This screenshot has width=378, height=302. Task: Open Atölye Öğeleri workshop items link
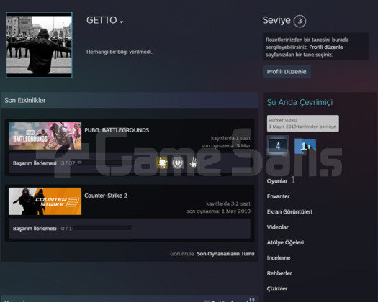coord(285,243)
